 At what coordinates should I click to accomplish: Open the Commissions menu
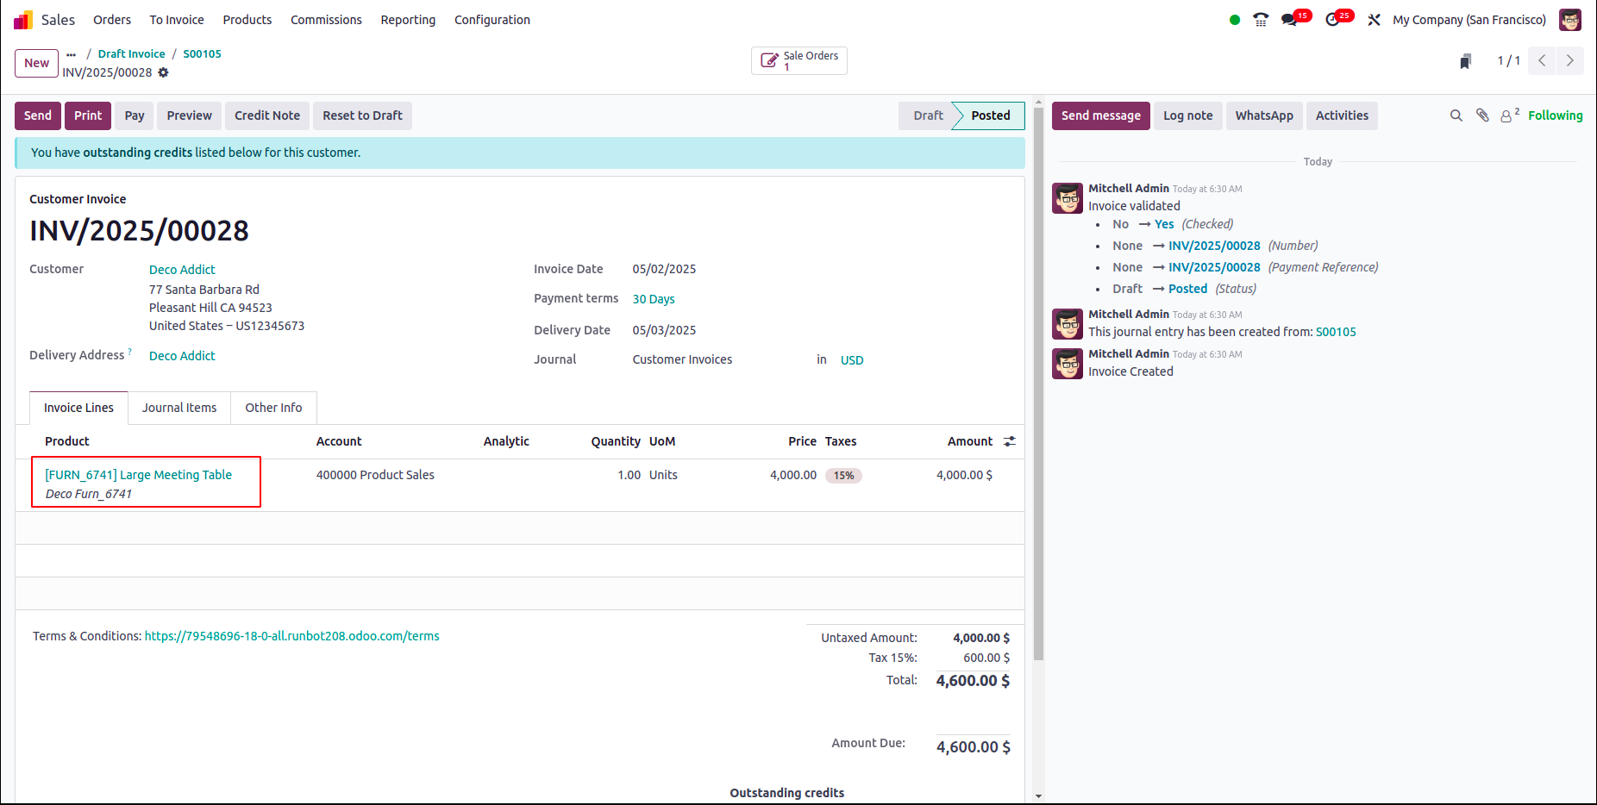point(326,20)
